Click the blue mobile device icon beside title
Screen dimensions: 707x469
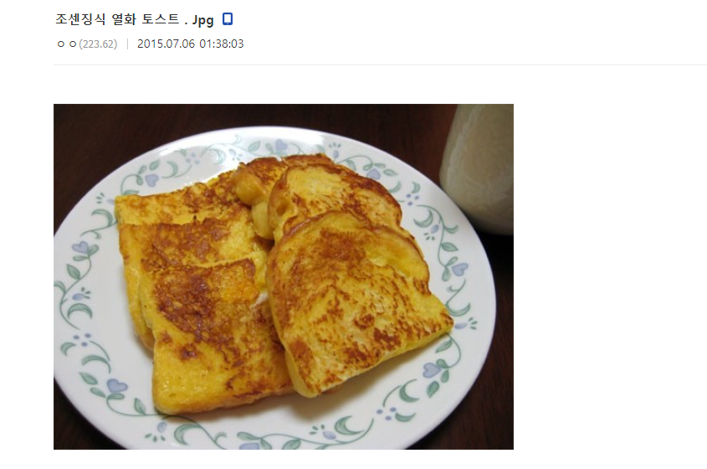click(228, 19)
